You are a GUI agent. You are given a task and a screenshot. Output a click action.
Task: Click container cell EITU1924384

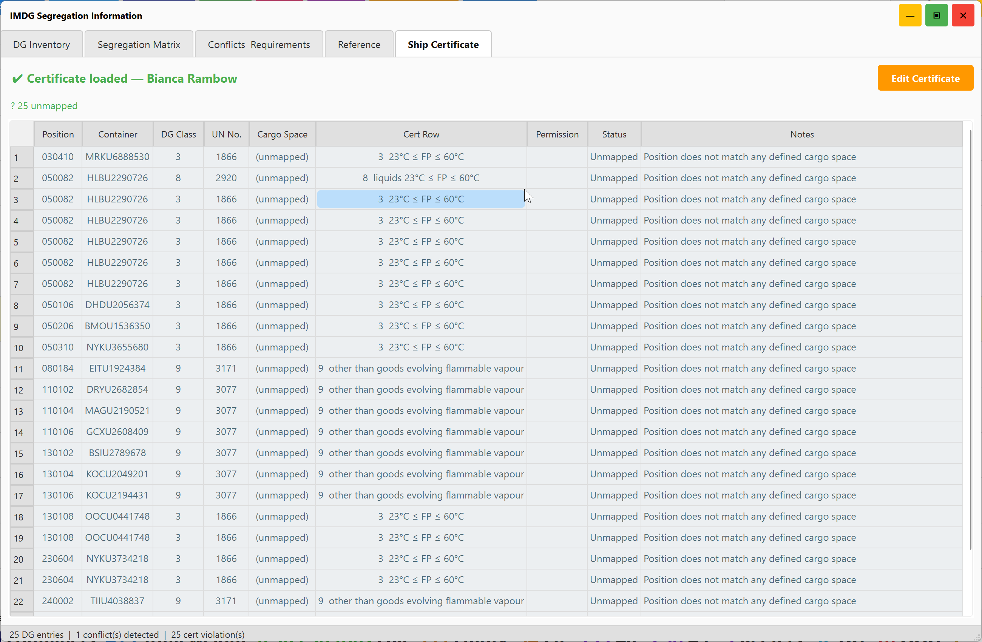click(x=117, y=368)
